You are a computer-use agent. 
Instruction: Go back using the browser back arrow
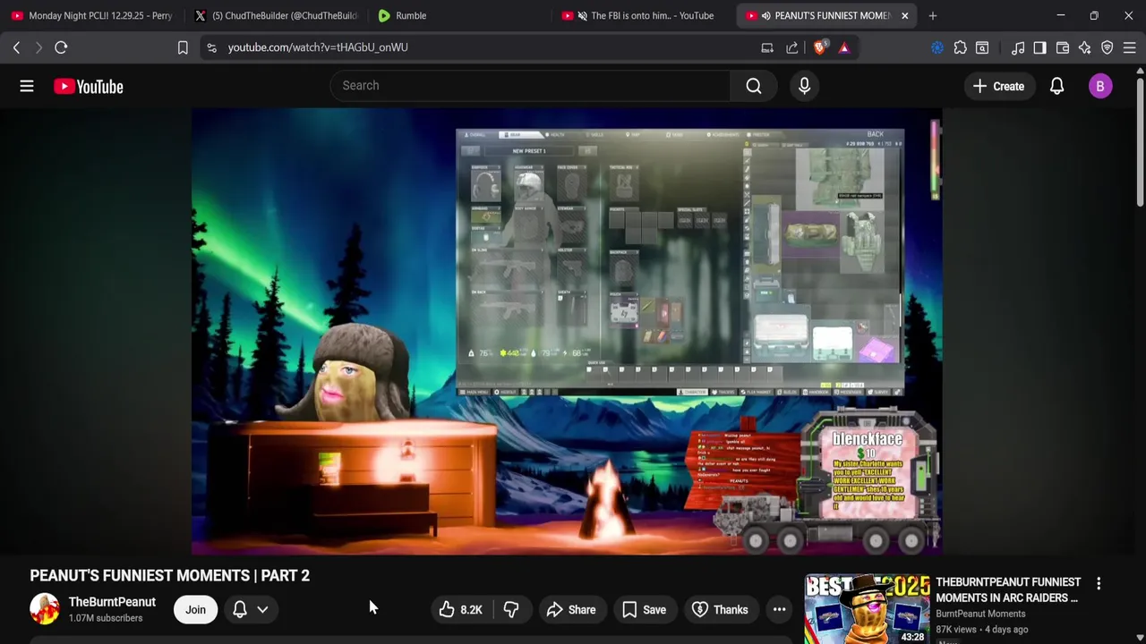(16, 47)
